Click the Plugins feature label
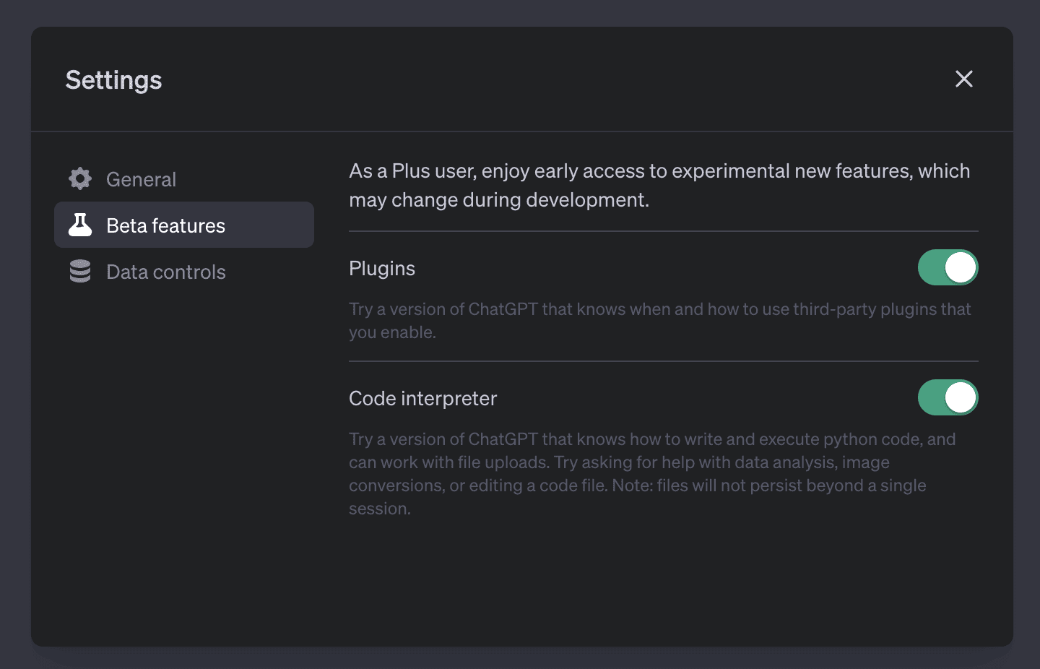Viewport: 1040px width, 669px height. (382, 268)
